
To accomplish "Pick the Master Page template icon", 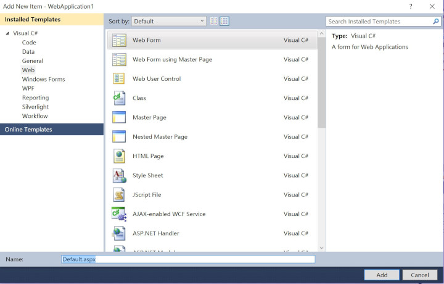I will point(119,117).
